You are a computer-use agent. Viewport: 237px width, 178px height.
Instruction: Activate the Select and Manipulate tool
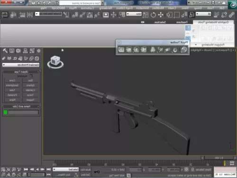(x=113, y=15)
